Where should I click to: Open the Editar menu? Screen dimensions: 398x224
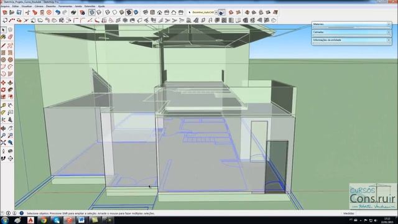pos(16,6)
